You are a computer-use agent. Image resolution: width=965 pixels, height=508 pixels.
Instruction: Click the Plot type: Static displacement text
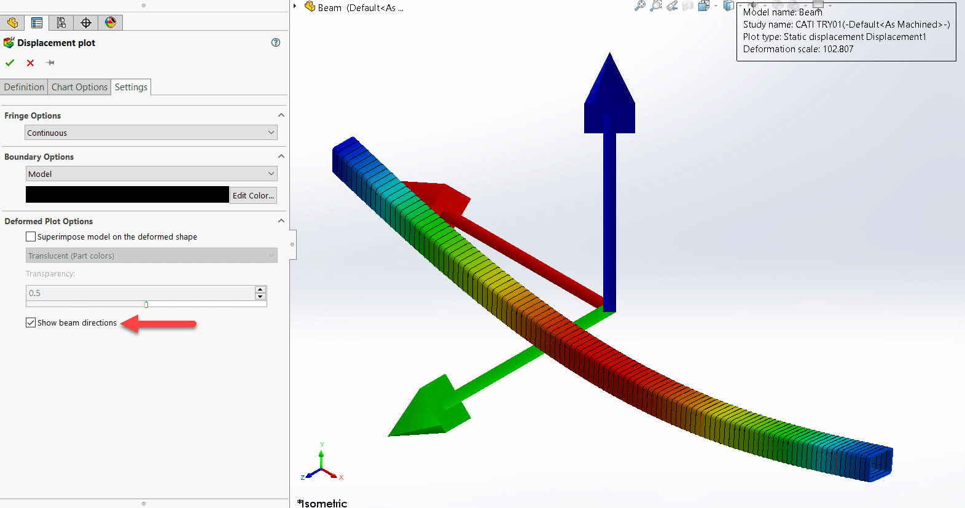click(834, 37)
